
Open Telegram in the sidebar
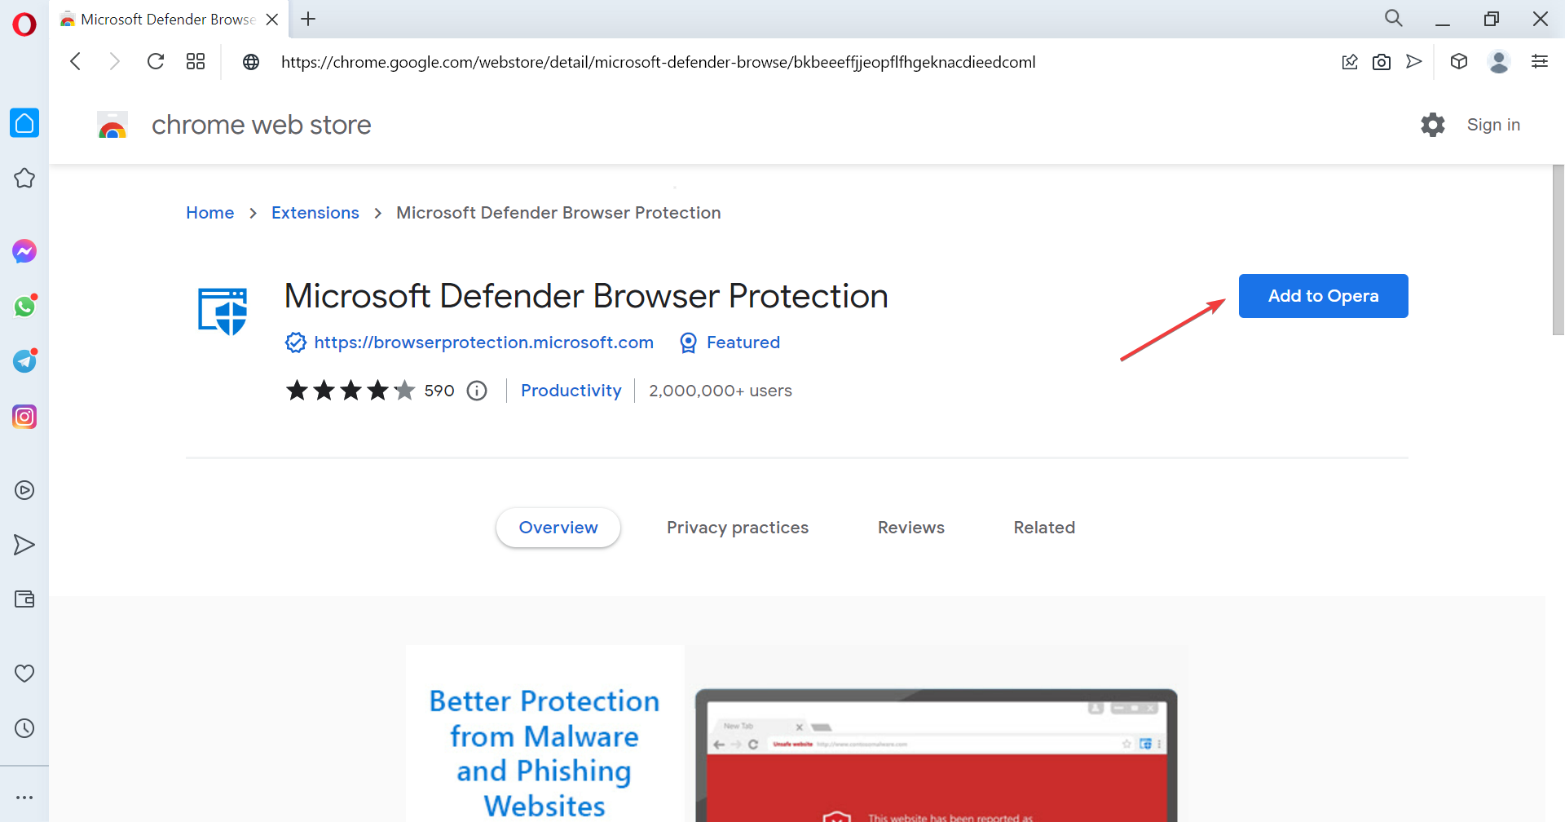click(x=24, y=361)
